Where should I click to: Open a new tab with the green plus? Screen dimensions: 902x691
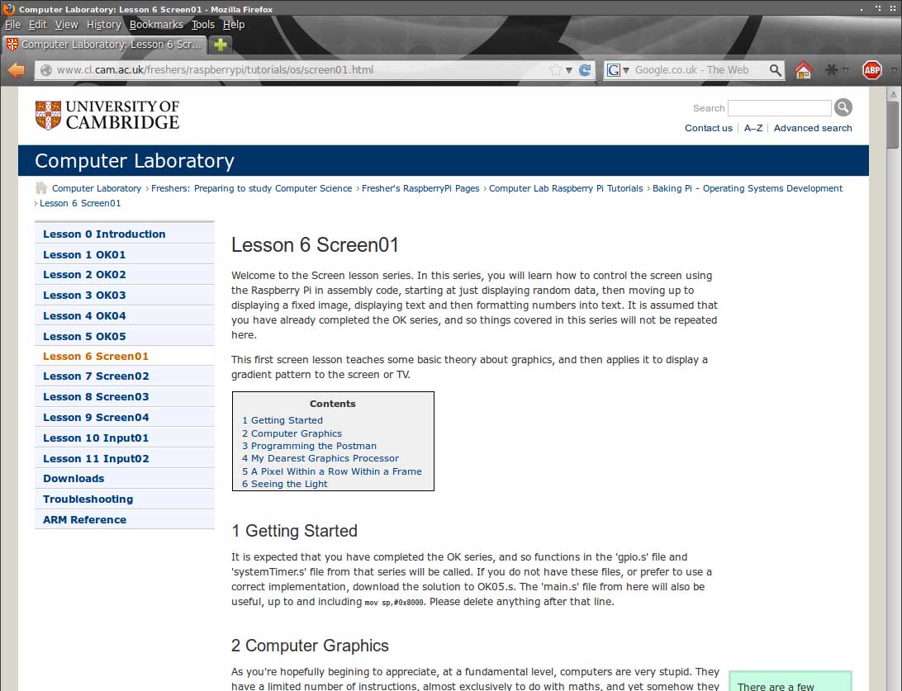pos(220,45)
